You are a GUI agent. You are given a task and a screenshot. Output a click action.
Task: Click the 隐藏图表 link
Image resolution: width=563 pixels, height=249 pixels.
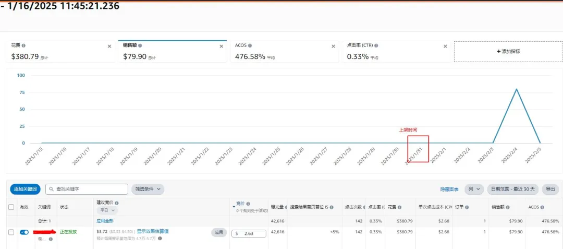(x=449, y=189)
